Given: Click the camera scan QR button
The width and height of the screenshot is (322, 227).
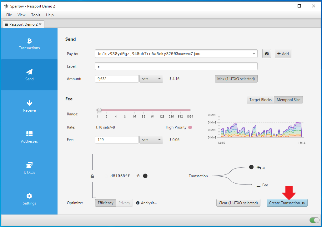Looking at the screenshot, I should pyautogui.click(x=267, y=53).
